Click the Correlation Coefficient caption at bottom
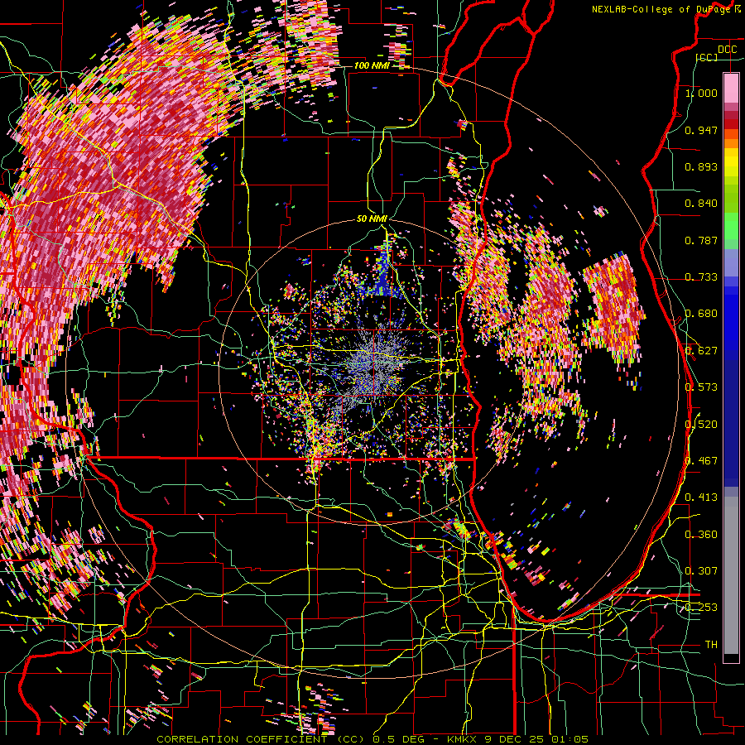This screenshot has height=745, width=745. (372, 739)
